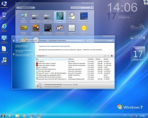Image resolution: width=148 pixels, height=118 pixels.
Task: Open the volume icon in tray
Action: pyautogui.click(x=137, y=116)
